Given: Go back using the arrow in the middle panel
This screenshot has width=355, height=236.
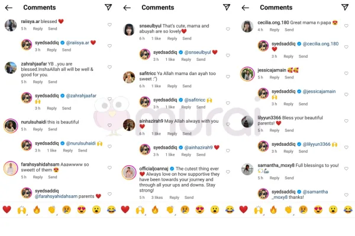Looking at the screenshot, I should point(127,8).
